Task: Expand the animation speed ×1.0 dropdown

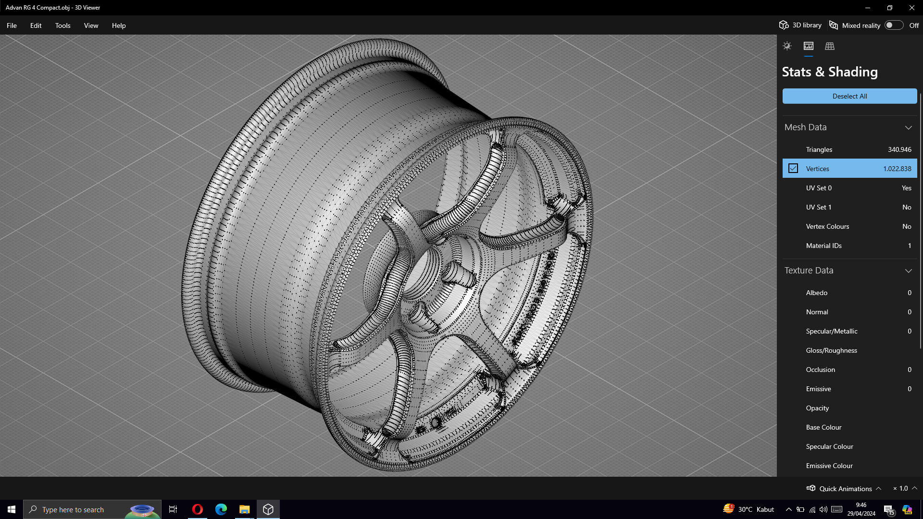Action: pyautogui.click(x=914, y=488)
